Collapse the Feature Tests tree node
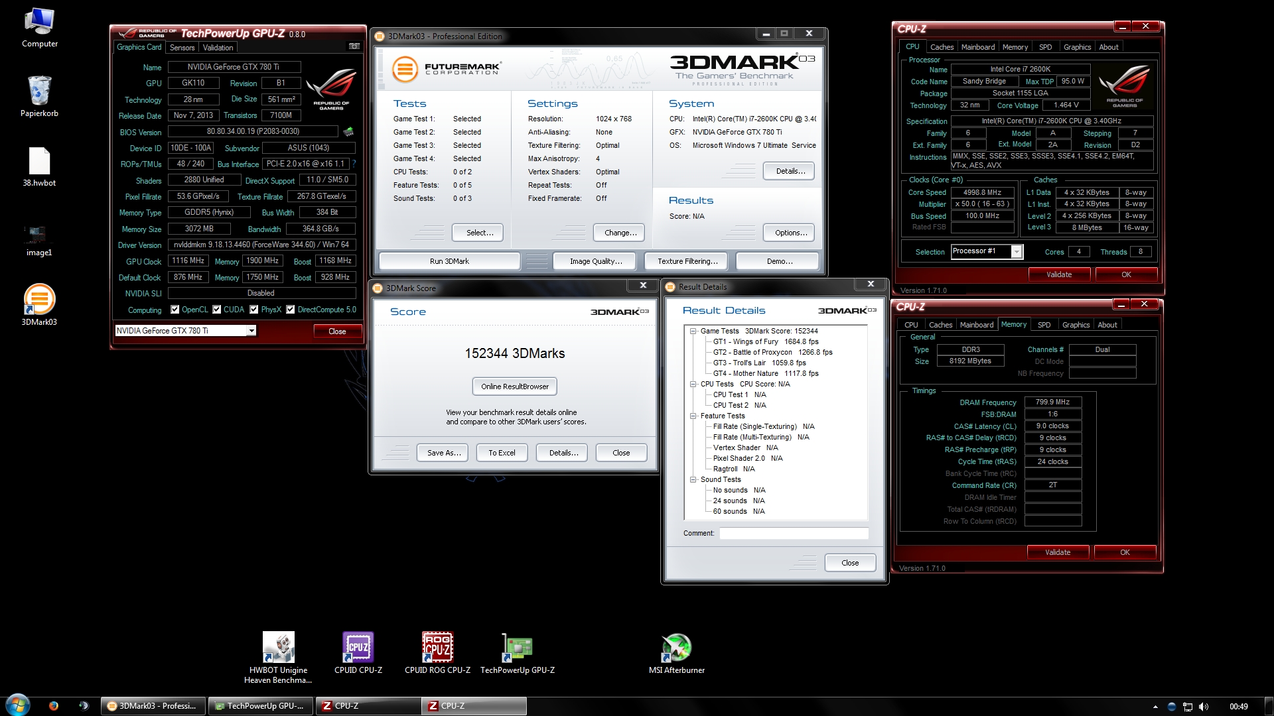Viewport: 1274px width, 716px height. (693, 416)
